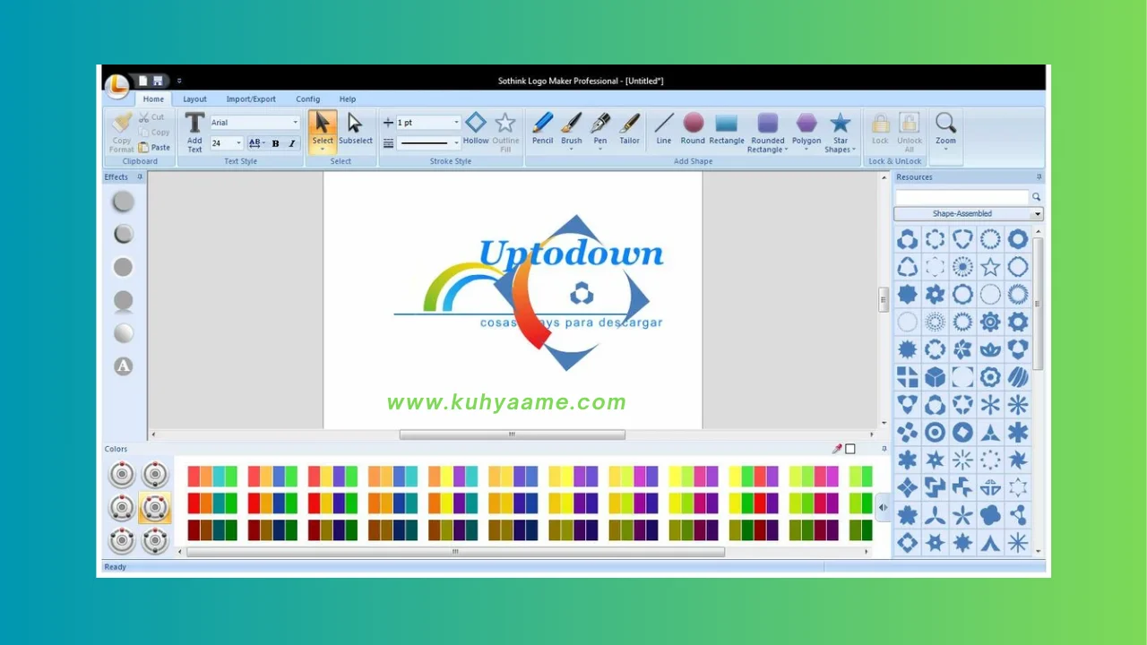Open the Config ribbon tab
Viewport: 1147px width, 645px height.
click(x=307, y=99)
